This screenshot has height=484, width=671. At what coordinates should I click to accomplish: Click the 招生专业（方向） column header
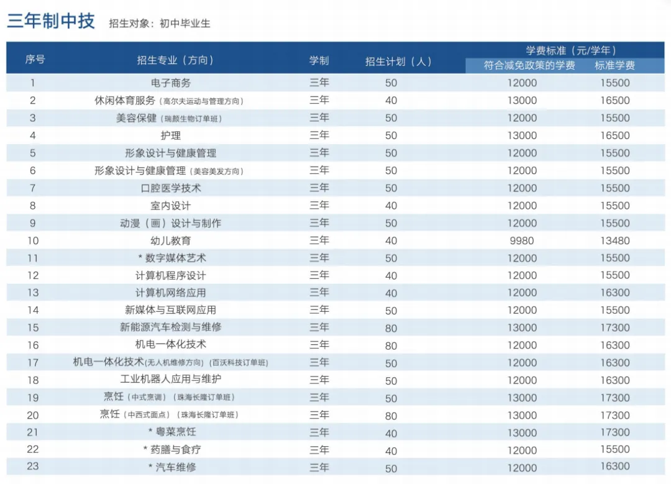tap(175, 60)
